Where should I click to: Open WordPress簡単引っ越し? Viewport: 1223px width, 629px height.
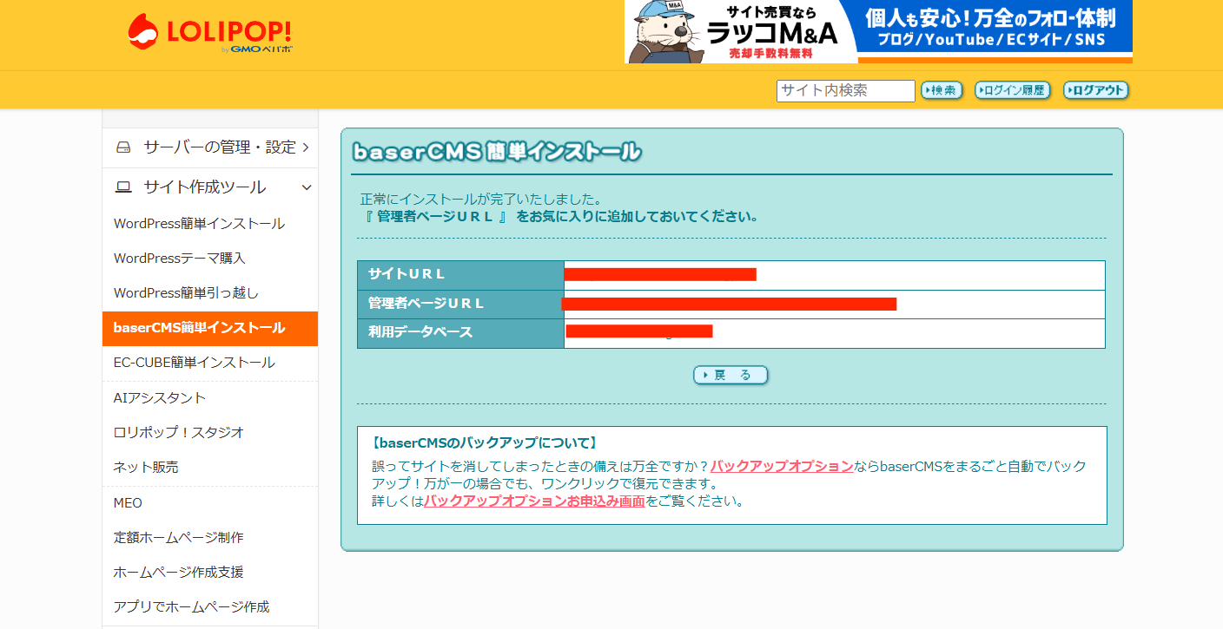point(185,292)
